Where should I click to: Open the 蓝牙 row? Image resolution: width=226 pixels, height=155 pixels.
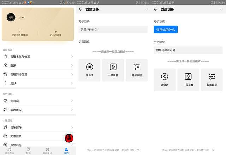(x=38, y=66)
